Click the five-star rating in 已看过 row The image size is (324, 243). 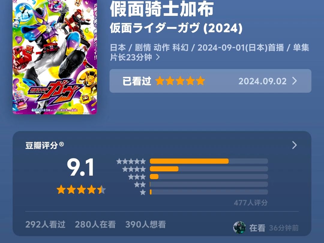pyautogui.click(x=180, y=81)
